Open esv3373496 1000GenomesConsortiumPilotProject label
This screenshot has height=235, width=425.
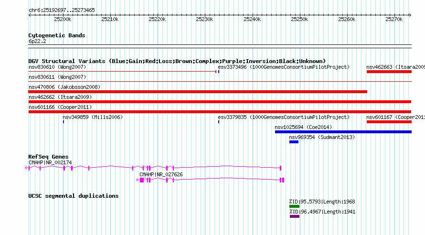pos(284,67)
